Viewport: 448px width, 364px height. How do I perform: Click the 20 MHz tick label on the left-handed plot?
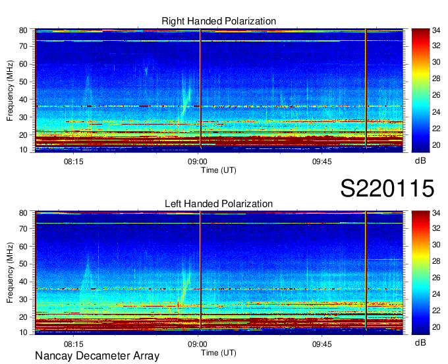click(x=23, y=317)
